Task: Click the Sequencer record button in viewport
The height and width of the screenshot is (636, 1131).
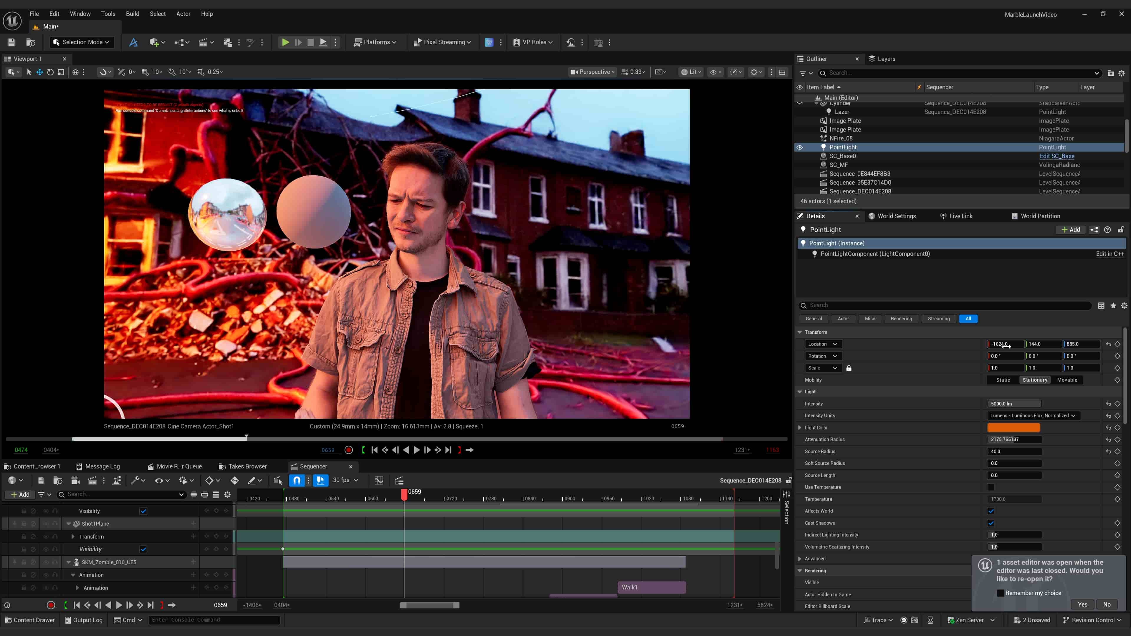Action: pos(349,450)
